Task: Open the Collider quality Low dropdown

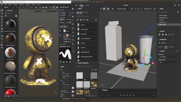Action: coord(168,62)
